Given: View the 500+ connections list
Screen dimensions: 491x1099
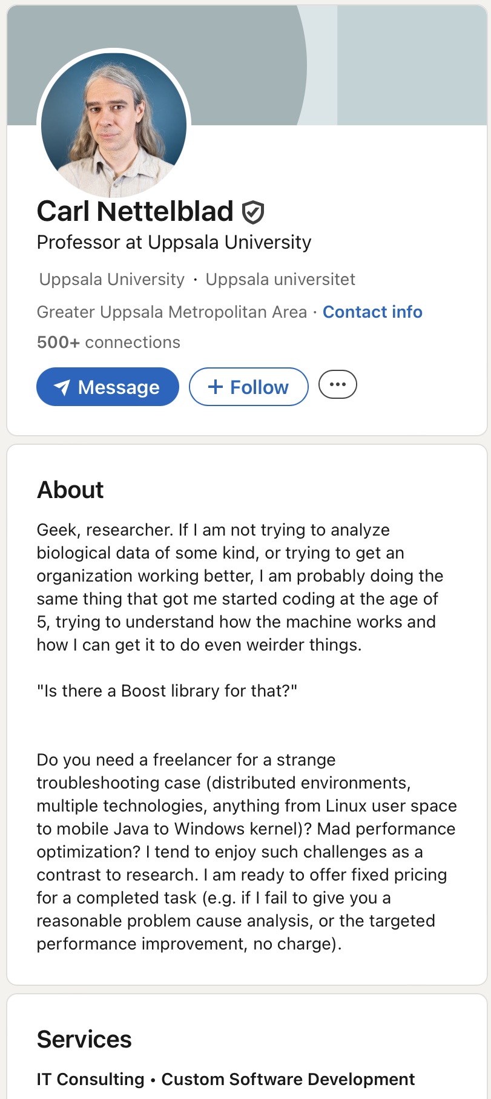Looking at the screenshot, I should 108,343.
